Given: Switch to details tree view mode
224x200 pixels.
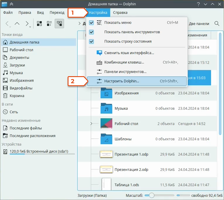Looking at the screenshot, I should coord(59,24).
